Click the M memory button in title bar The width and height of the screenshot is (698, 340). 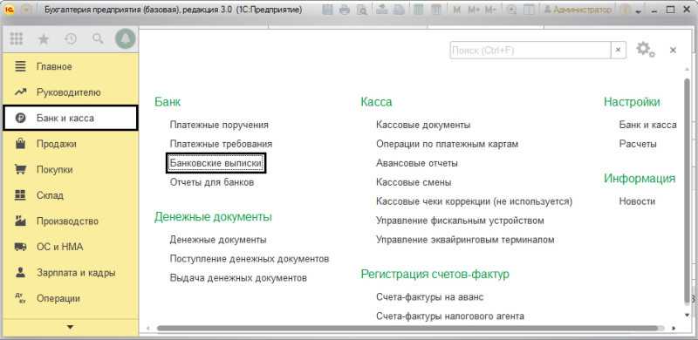point(456,10)
